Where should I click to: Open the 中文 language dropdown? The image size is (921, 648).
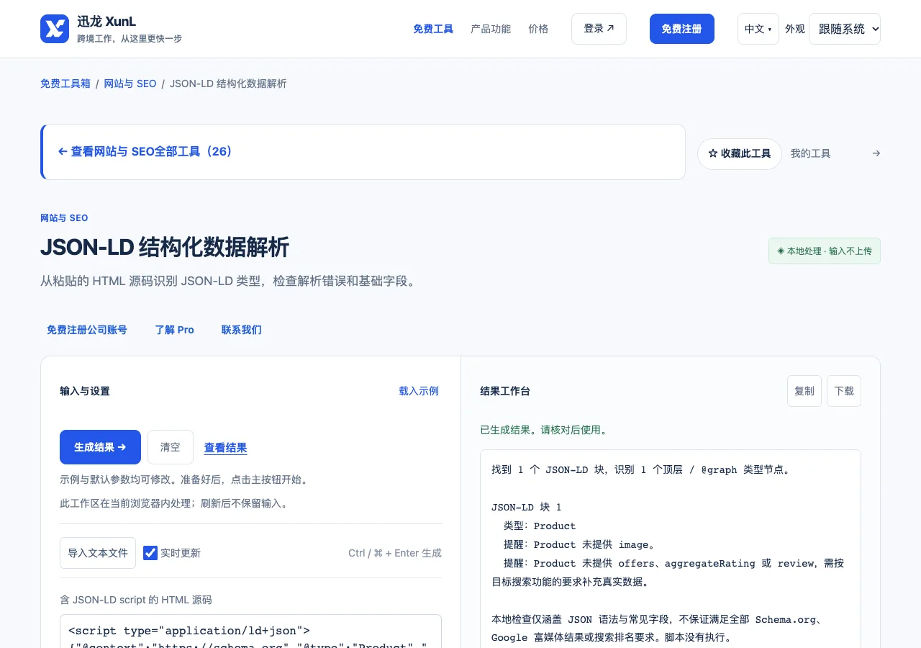(x=758, y=29)
